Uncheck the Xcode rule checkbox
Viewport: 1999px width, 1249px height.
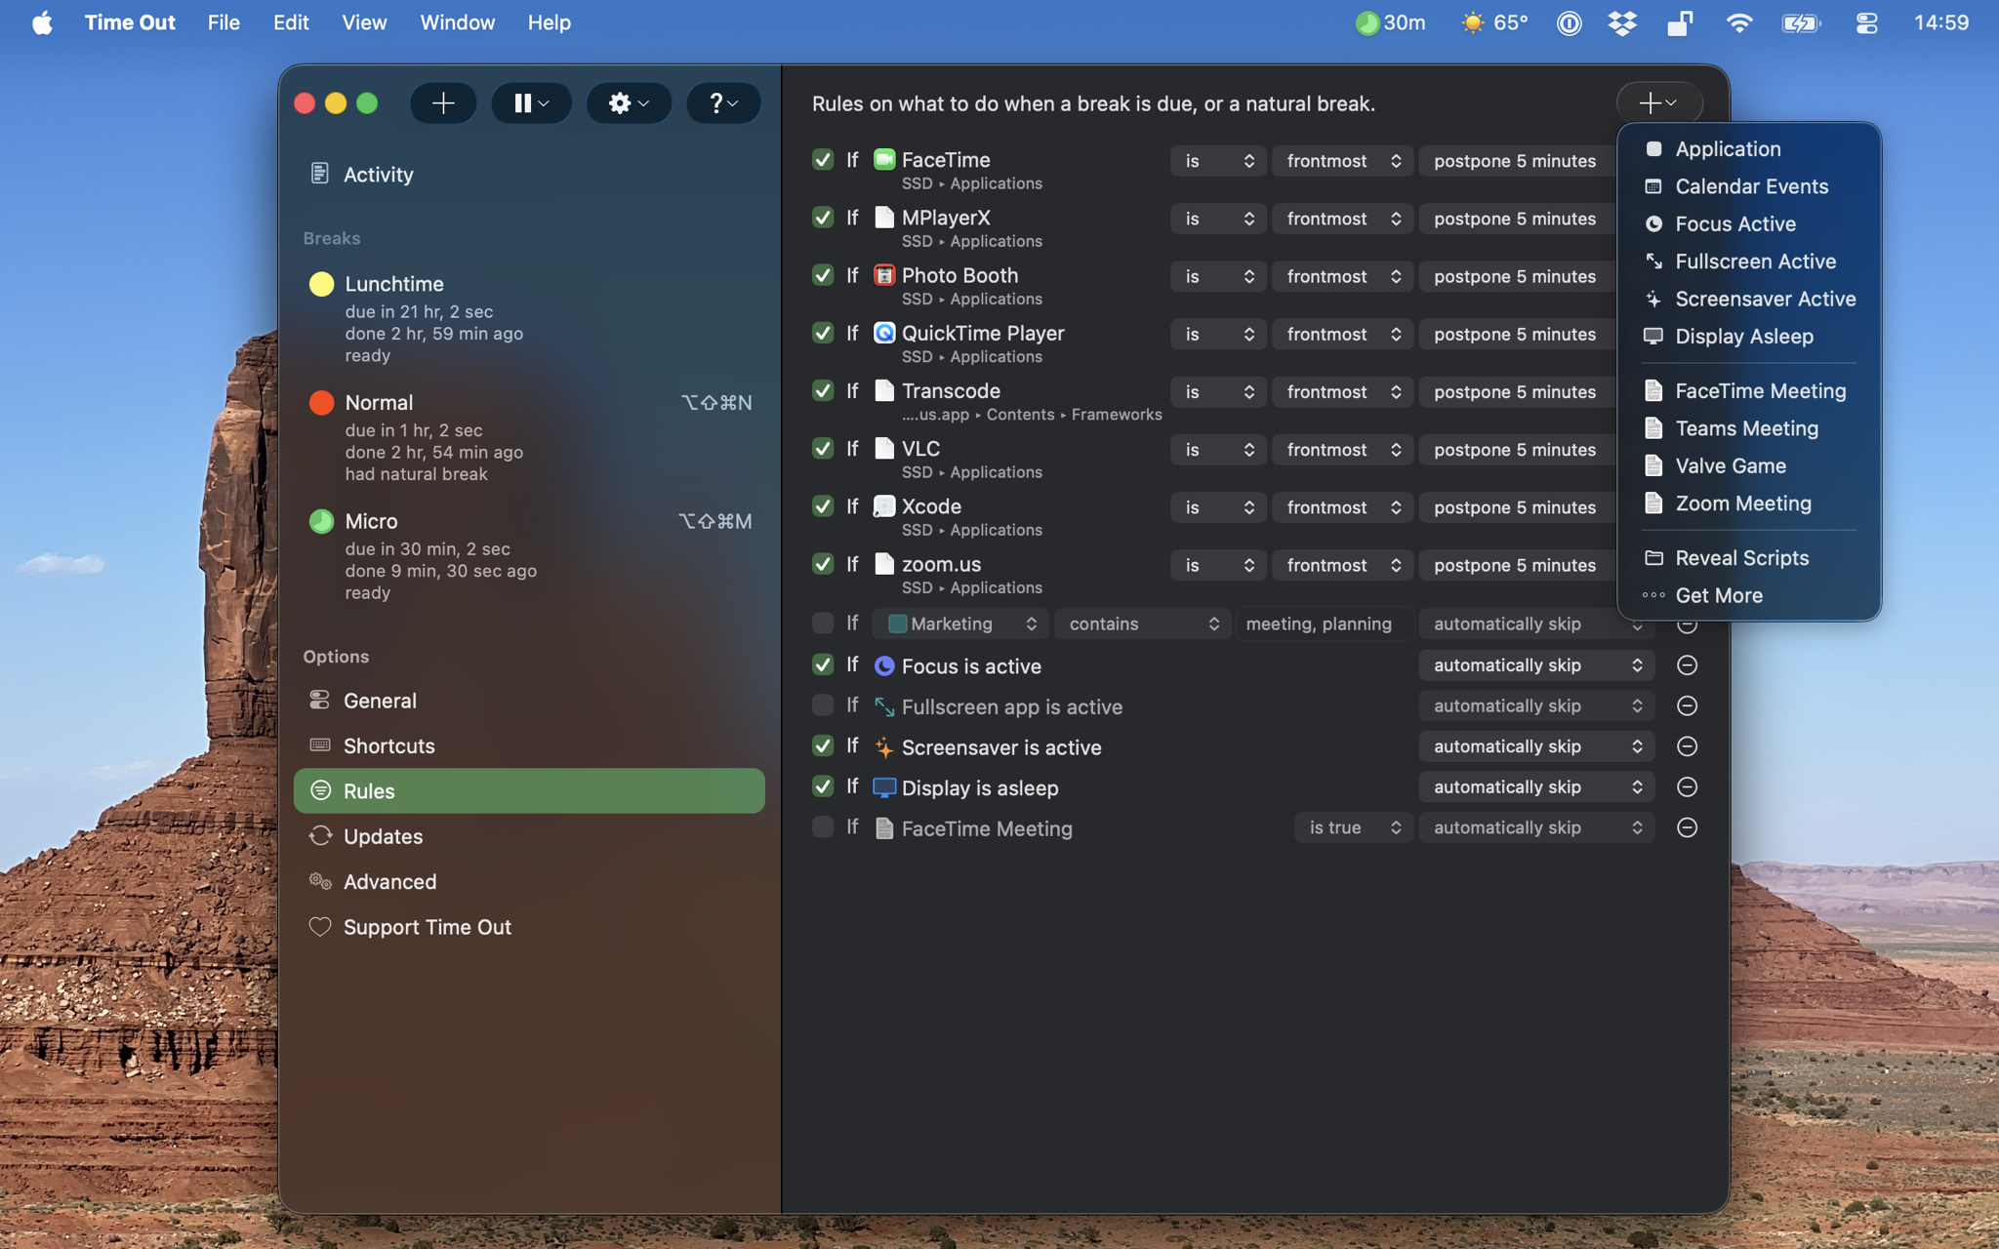(x=823, y=505)
